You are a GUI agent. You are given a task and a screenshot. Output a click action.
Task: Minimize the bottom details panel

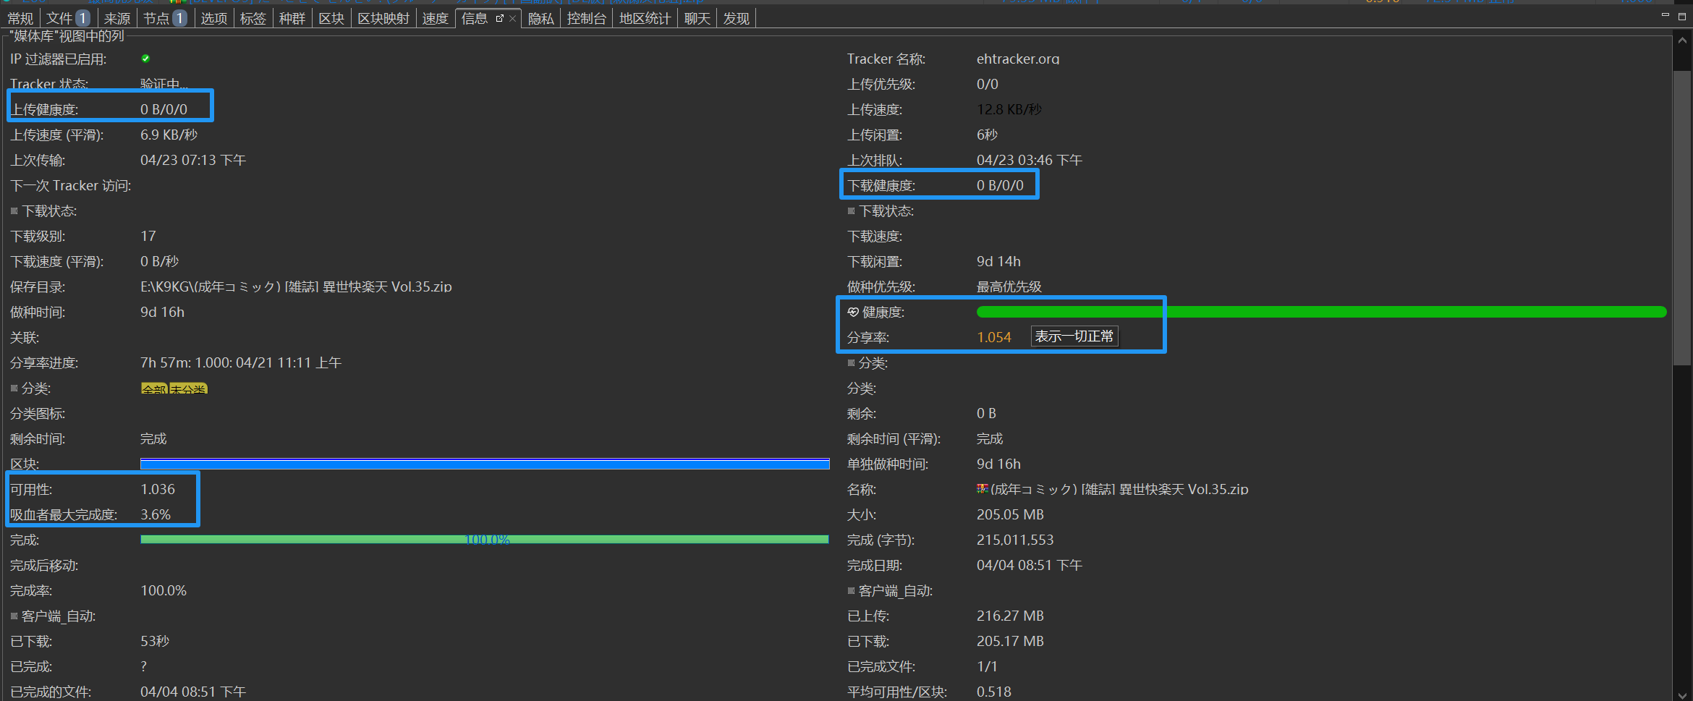pyautogui.click(x=1665, y=15)
